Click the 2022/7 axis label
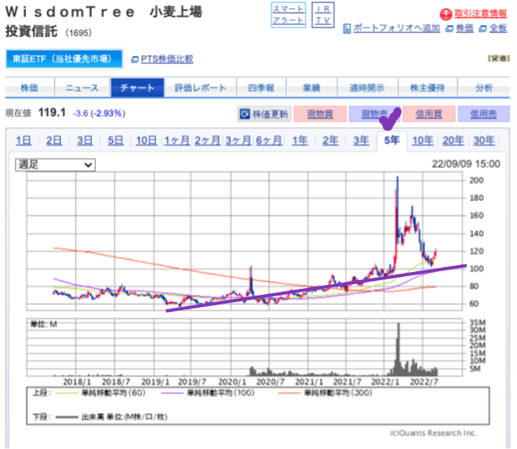Viewport: 517px width, 449px height. 424,382
